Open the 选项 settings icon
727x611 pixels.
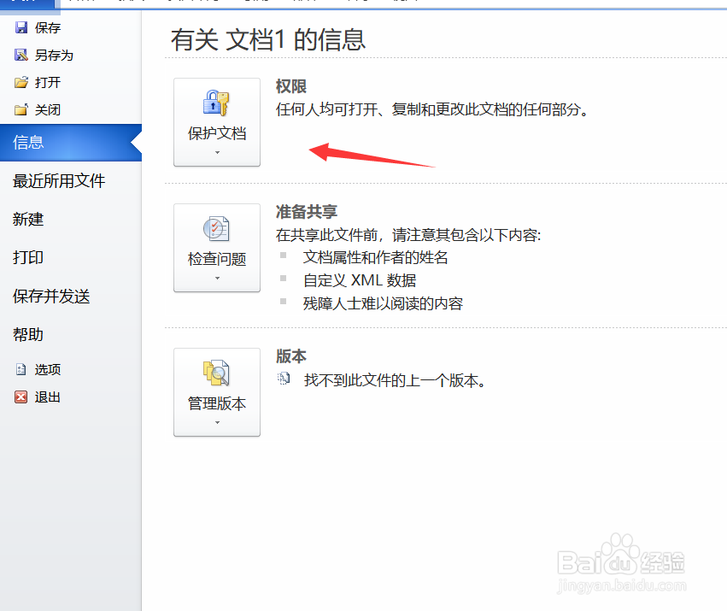[x=20, y=369]
